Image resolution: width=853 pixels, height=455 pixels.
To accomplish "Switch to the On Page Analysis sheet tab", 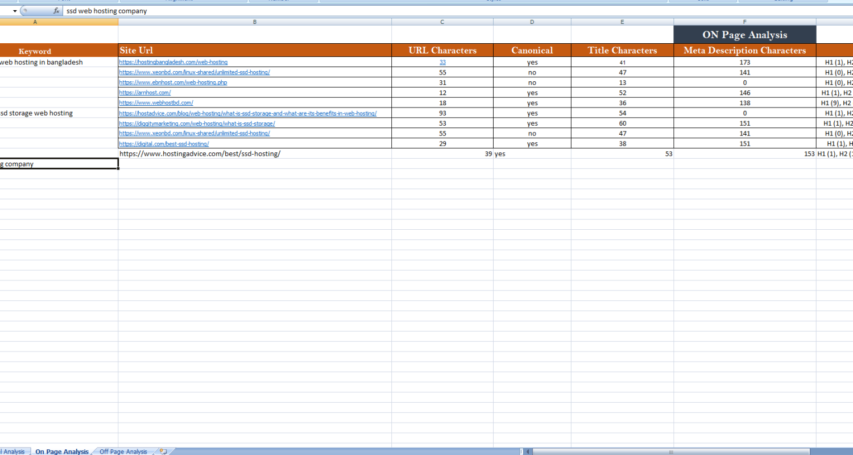I will 62,452.
